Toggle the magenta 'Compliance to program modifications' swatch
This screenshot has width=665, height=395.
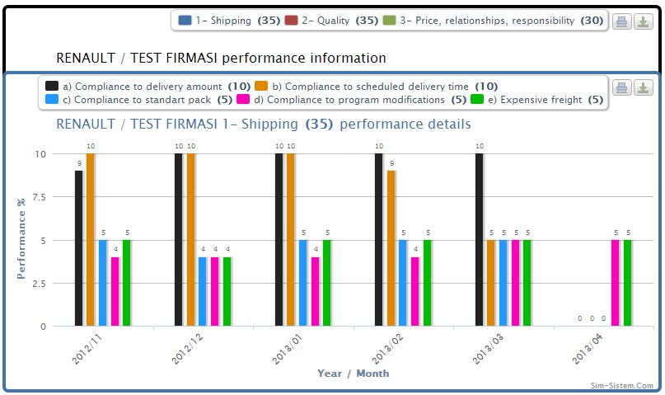243,99
